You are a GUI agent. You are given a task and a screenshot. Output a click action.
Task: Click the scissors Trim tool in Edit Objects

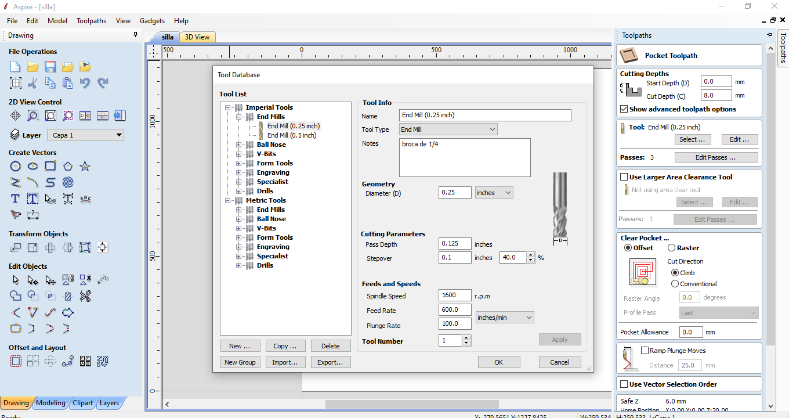[x=85, y=297]
